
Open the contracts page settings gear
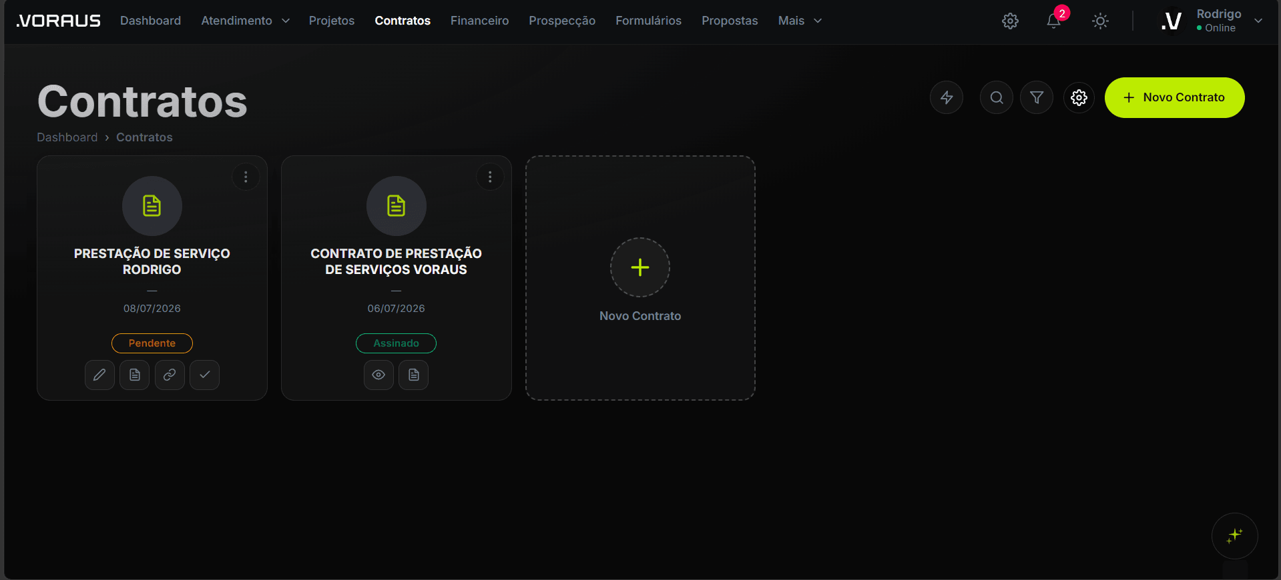click(x=1079, y=97)
